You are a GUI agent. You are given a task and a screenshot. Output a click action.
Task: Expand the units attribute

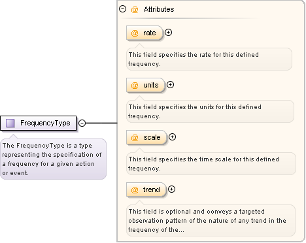pos(170,85)
